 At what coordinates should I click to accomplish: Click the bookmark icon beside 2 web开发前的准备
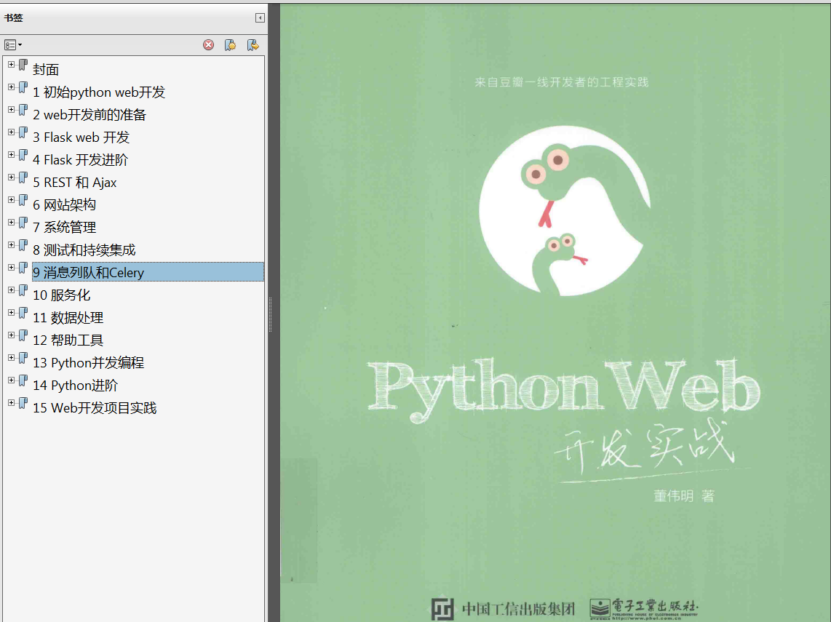click(x=23, y=110)
